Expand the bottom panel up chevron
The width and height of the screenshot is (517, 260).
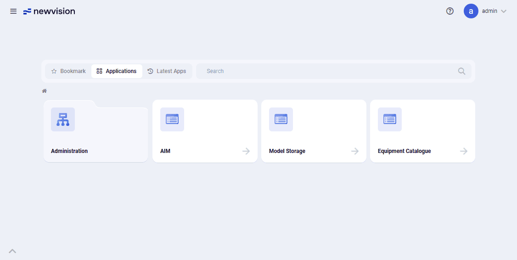(x=12, y=251)
